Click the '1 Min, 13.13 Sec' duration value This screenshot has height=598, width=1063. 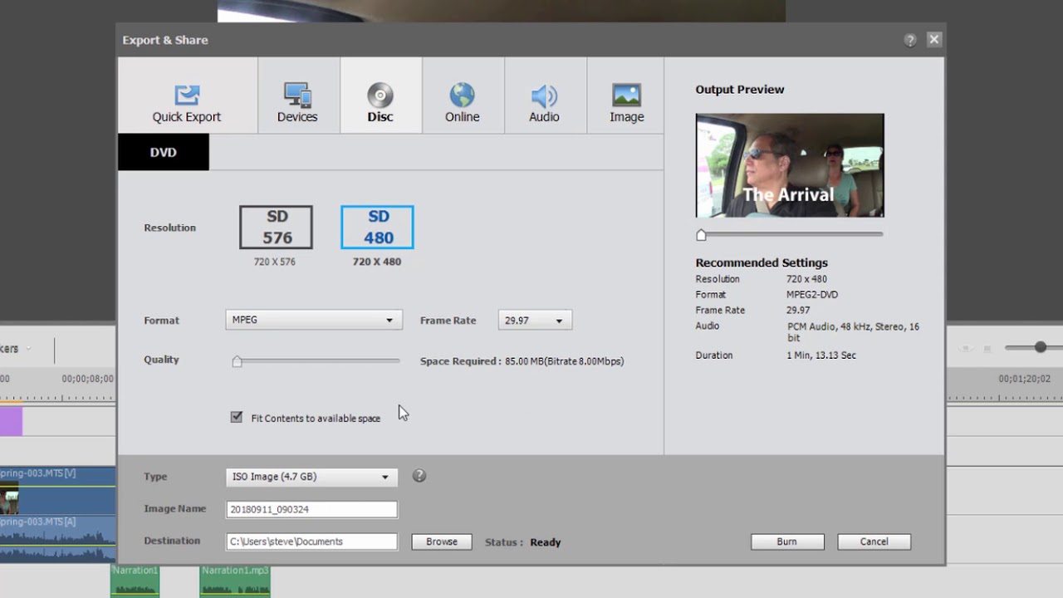(x=821, y=355)
